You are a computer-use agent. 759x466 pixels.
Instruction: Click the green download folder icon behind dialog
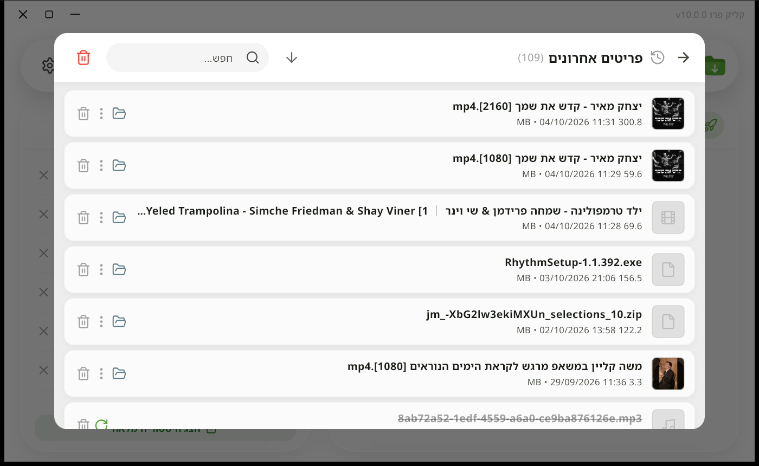[x=715, y=67]
